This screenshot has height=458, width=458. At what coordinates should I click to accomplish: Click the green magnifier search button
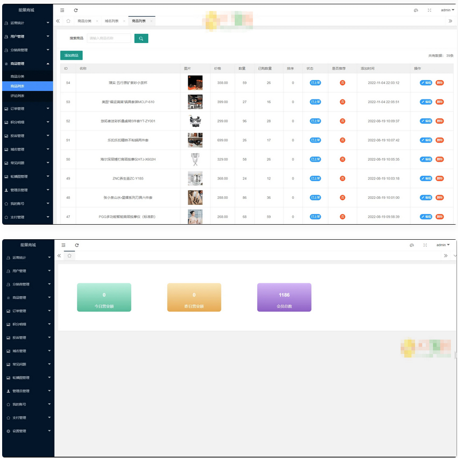141,38
